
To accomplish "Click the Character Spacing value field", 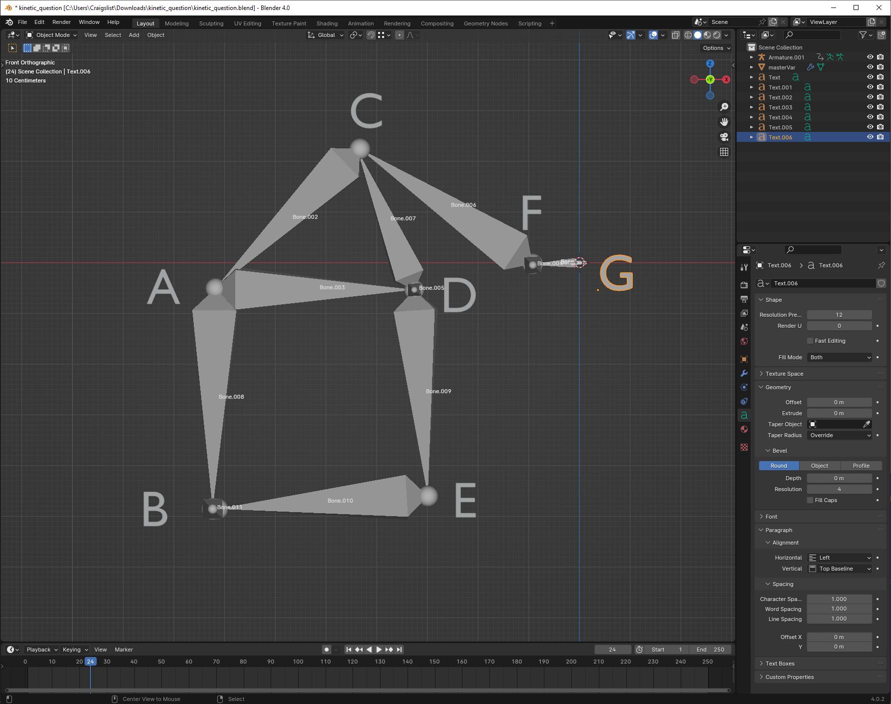I will pos(840,599).
